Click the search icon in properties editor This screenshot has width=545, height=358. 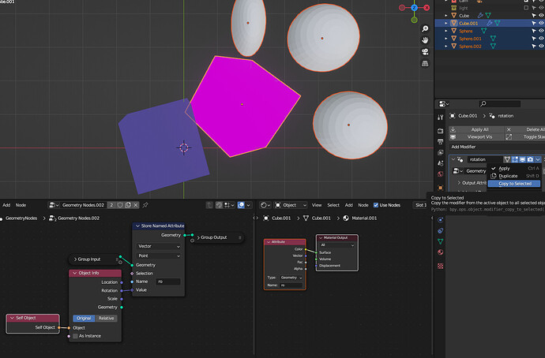(x=483, y=103)
